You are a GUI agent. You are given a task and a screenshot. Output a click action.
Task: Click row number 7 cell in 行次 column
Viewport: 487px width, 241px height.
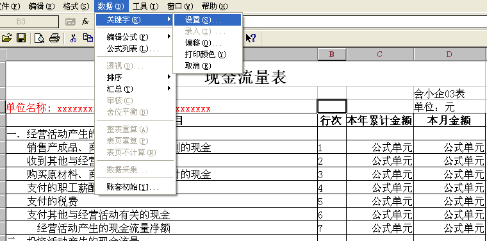[x=332, y=228]
